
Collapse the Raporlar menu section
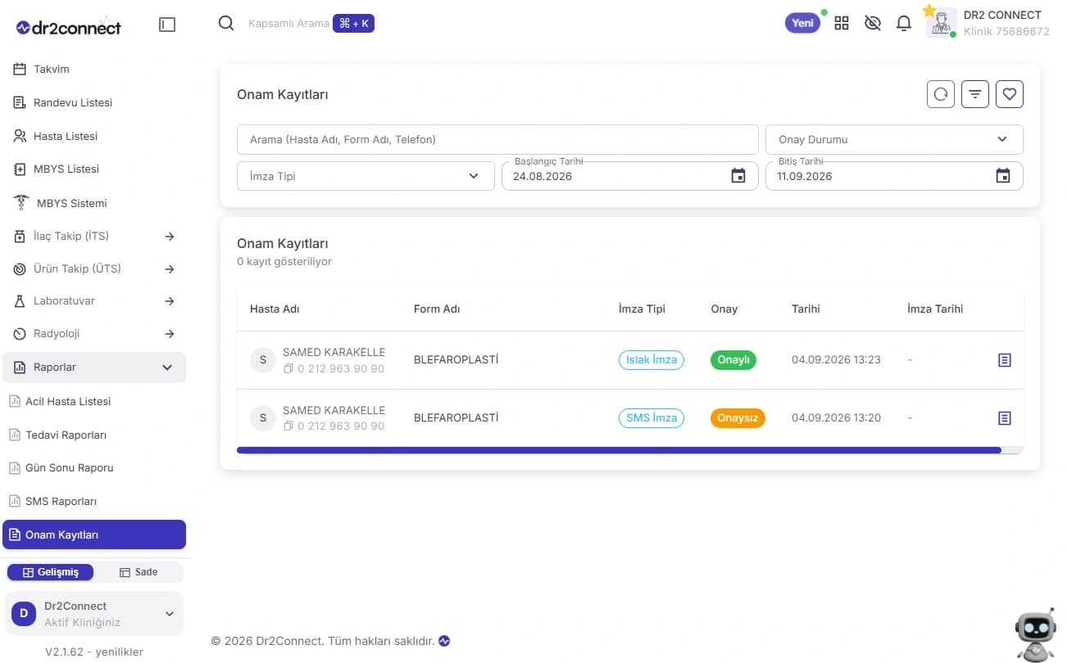[x=94, y=368]
